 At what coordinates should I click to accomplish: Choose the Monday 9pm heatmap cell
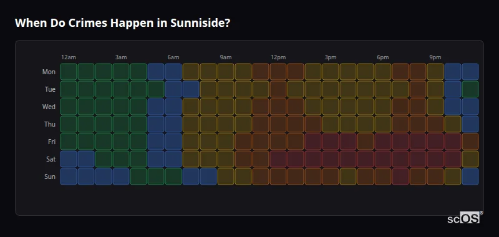point(435,72)
